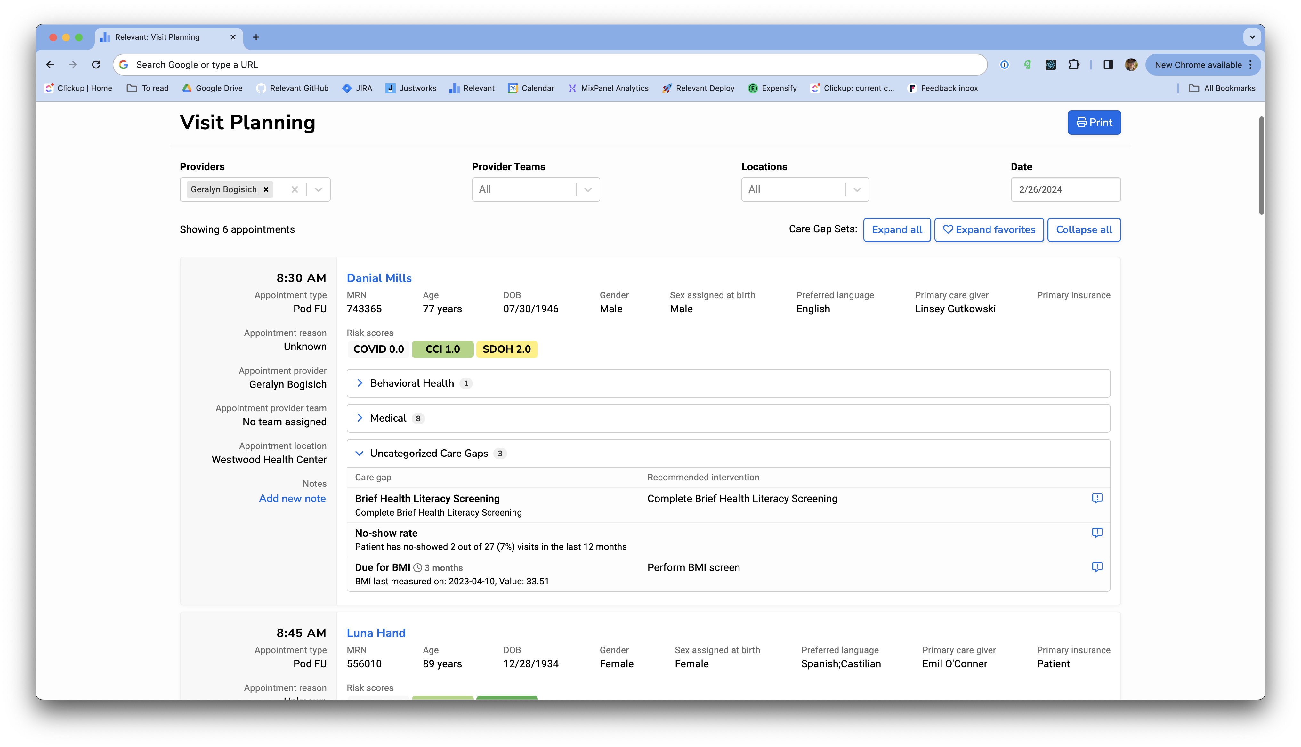This screenshot has height=747, width=1301.
Task: Click the Date input field
Action: 1065,189
